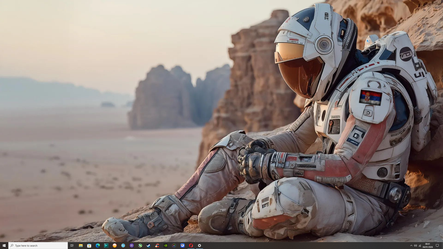Launch the Opera browser
443x249 pixels.
[x=191, y=246]
